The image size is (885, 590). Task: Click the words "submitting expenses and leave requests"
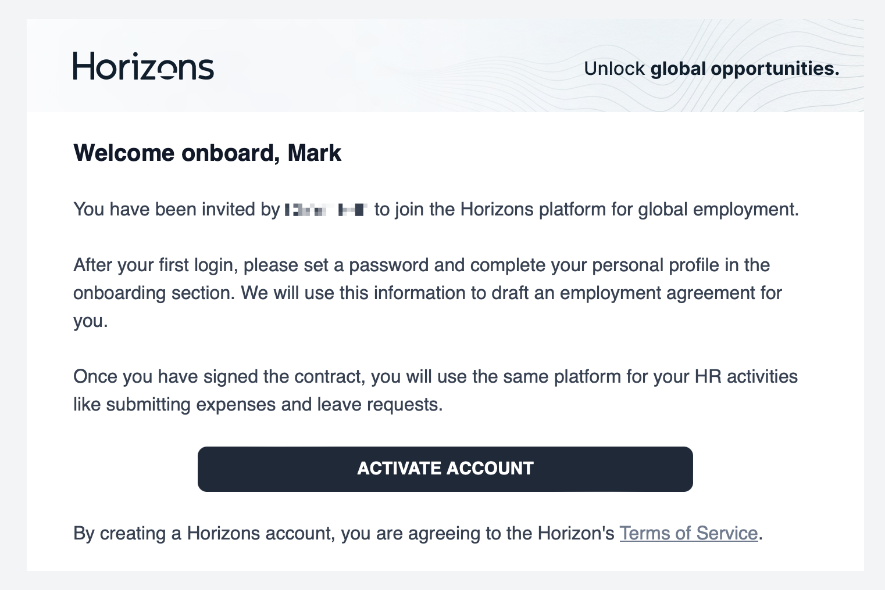click(x=274, y=405)
